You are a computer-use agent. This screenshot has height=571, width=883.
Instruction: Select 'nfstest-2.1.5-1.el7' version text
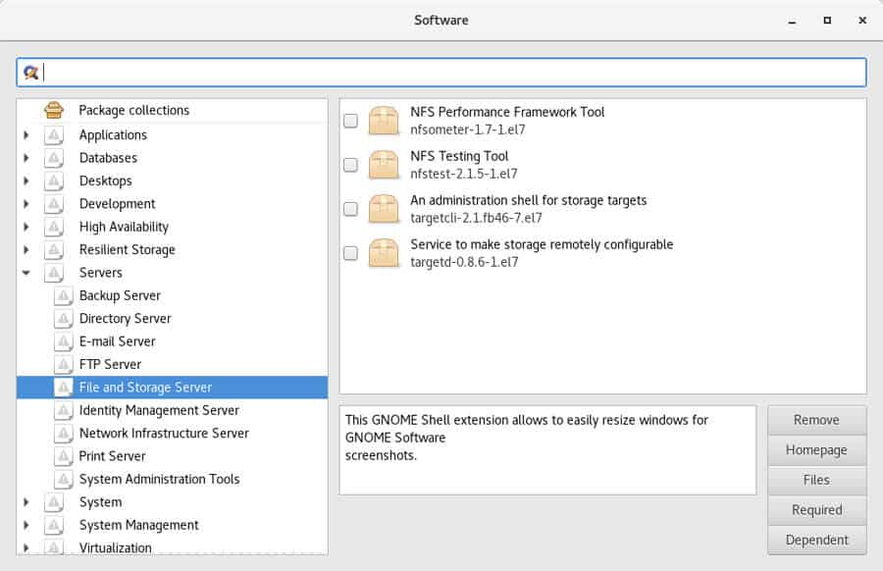tap(464, 174)
